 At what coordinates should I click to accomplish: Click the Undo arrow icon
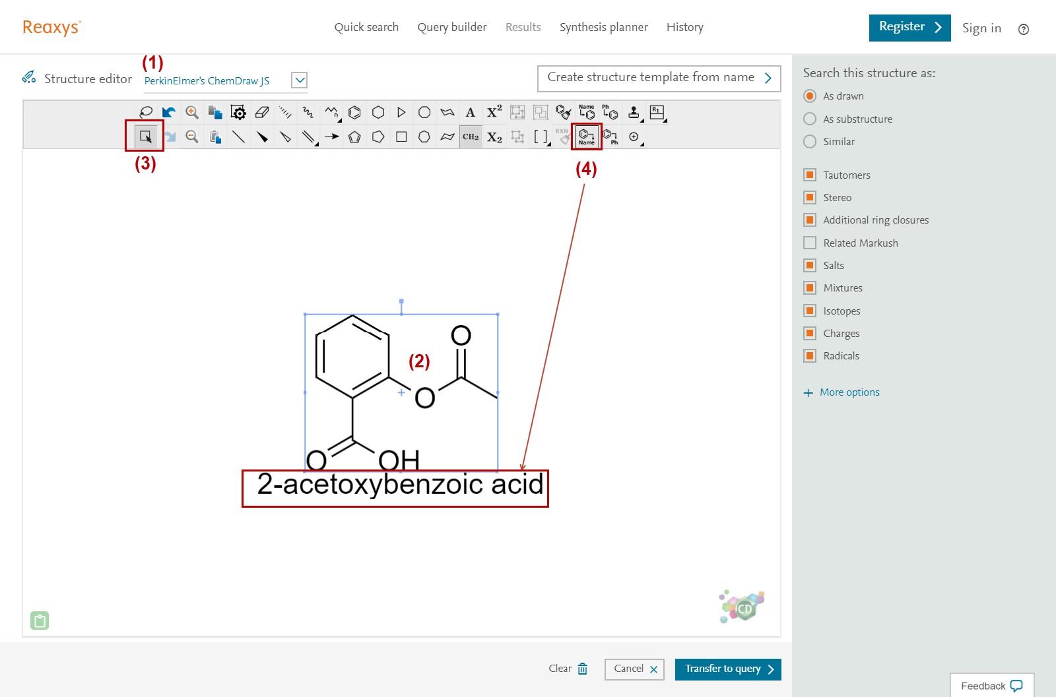(x=169, y=112)
